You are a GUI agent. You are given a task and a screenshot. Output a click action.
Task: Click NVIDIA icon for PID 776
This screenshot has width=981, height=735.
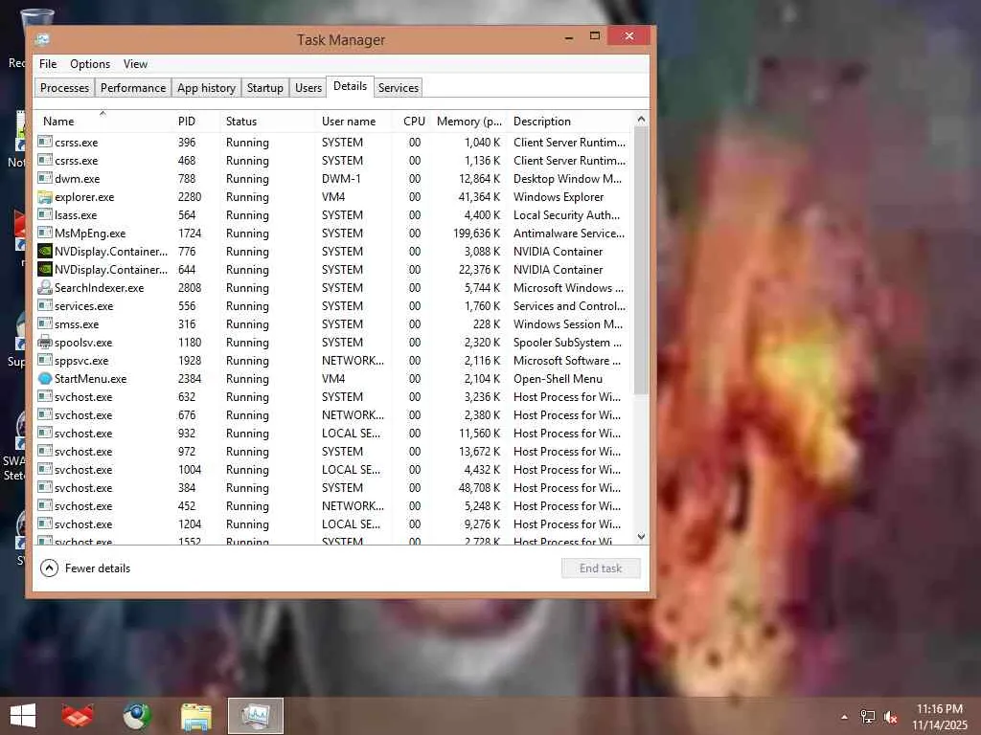coord(44,252)
